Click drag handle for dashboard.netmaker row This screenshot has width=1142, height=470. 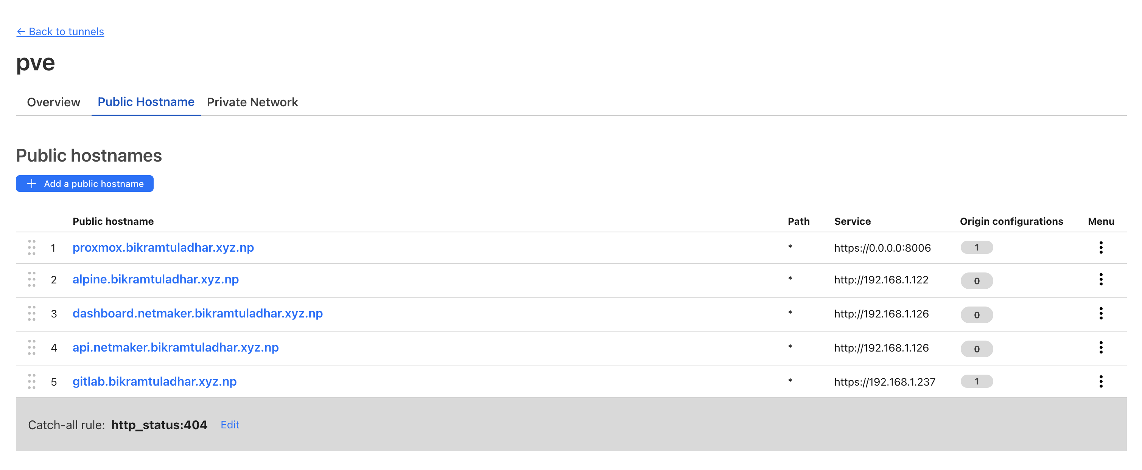click(31, 313)
